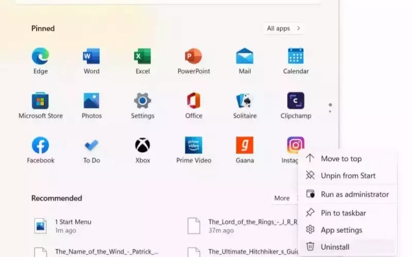The width and height of the screenshot is (412, 257).
Task: Launch Clipchamp video editor
Action: tap(296, 105)
